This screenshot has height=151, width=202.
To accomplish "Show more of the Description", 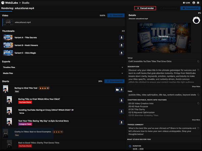I will (196, 87).
